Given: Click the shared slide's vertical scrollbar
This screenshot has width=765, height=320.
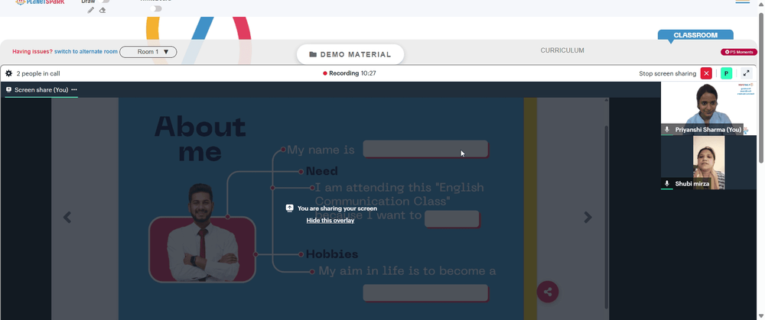Looking at the screenshot, I should coord(607,217).
